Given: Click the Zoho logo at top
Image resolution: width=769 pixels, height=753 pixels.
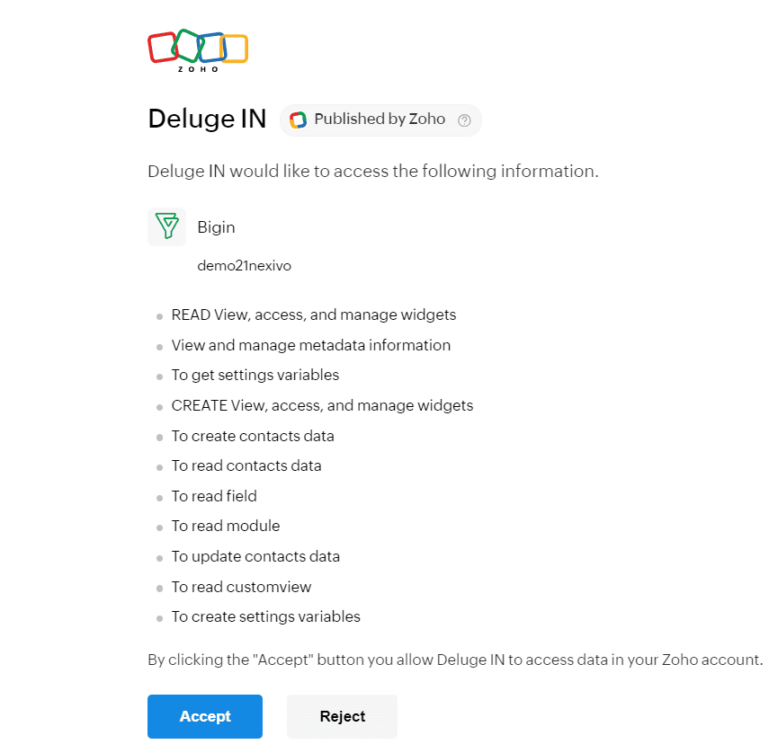Looking at the screenshot, I should tap(198, 50).
